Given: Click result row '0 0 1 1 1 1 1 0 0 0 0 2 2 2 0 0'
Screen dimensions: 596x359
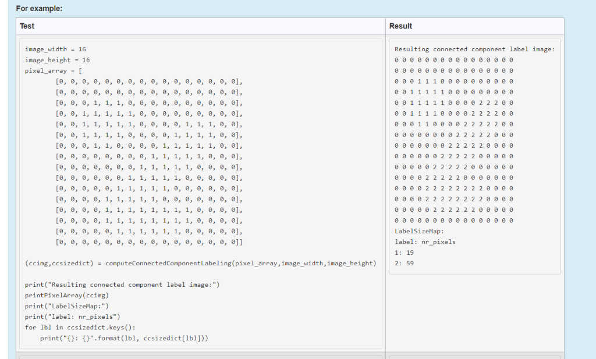Looking at the screenshot, I should (x=454, y=102).
